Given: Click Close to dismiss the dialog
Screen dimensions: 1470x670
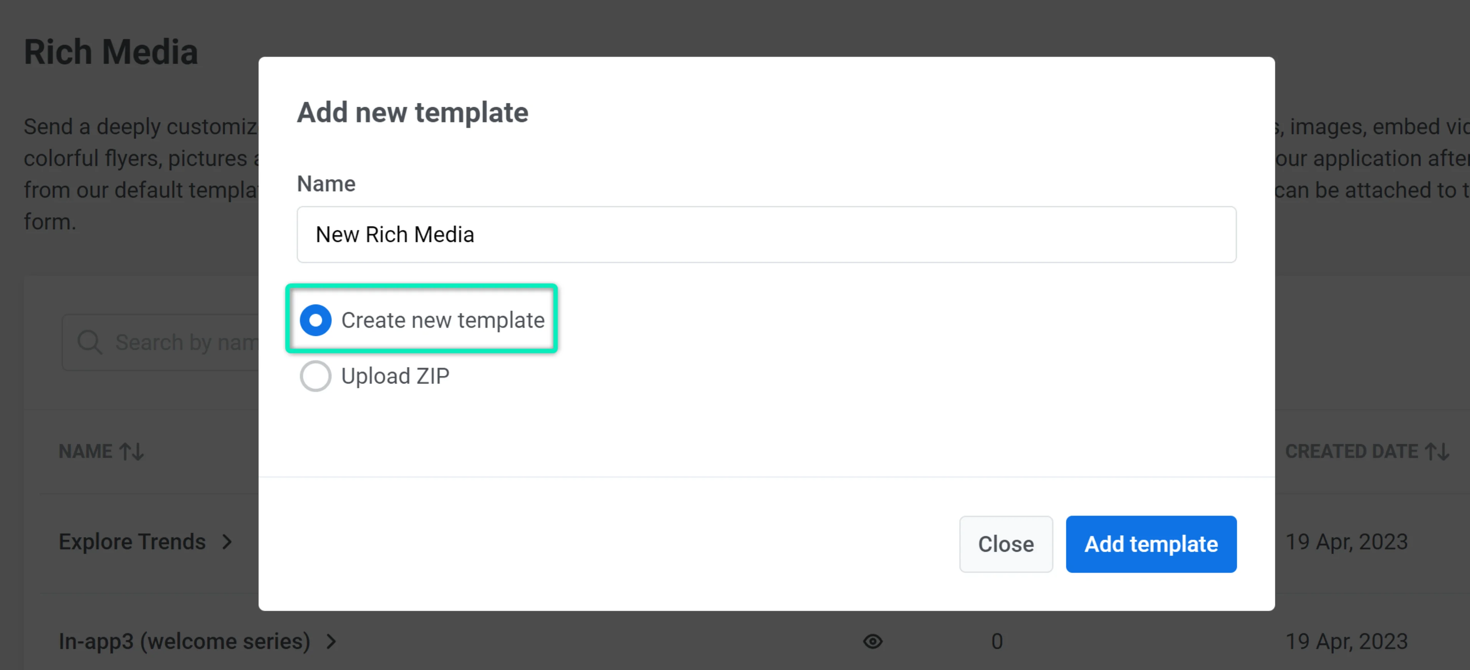Looking at the screenshot, I should pyautogui.click(x=1005, y=544).
